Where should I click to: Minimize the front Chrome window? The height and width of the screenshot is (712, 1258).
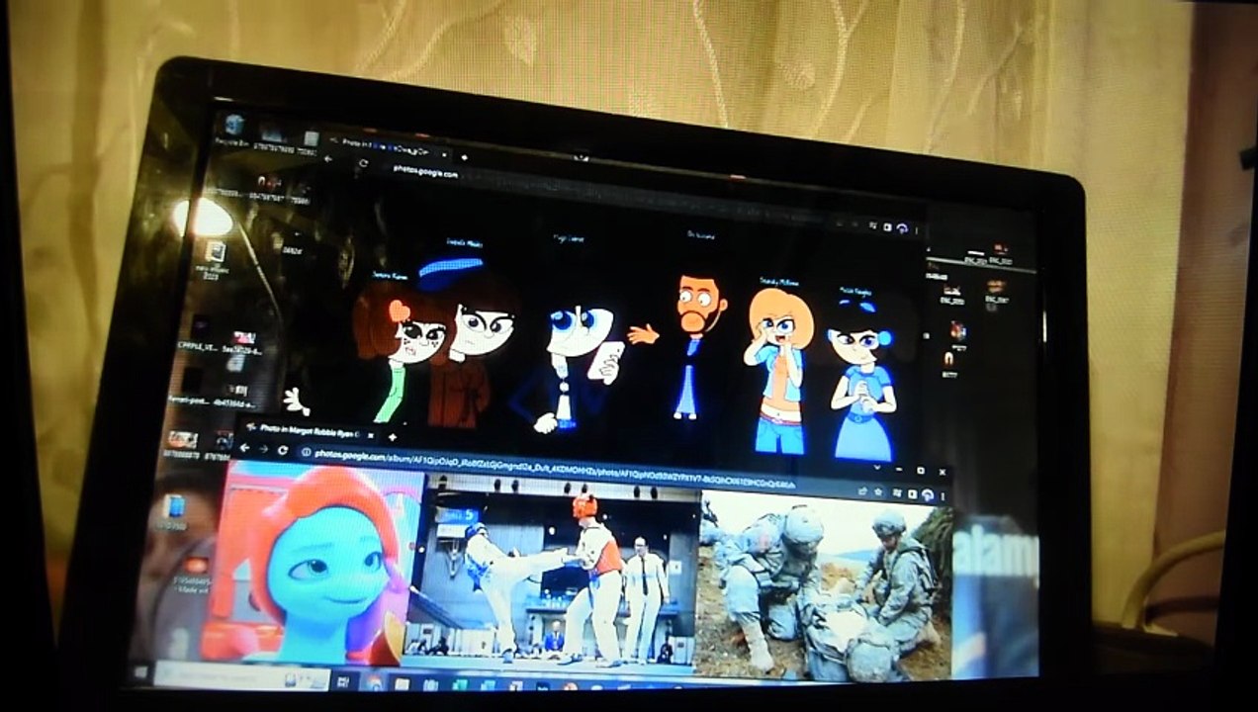coord(898,469)
